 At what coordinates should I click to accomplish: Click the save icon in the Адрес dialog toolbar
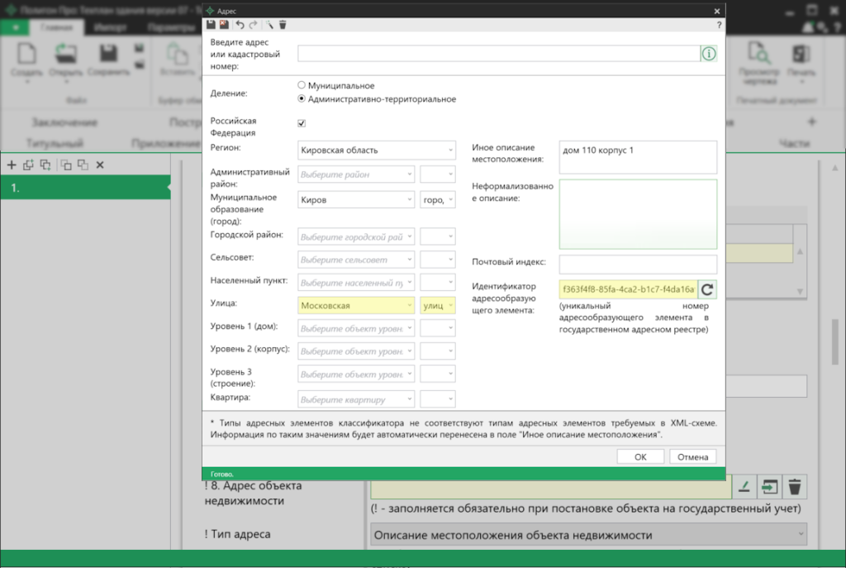tap(211, 26)
